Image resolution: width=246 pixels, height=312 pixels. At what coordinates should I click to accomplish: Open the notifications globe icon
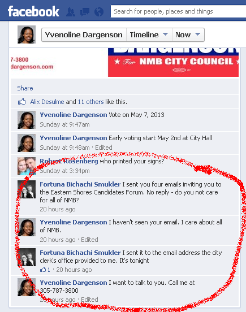click(99, 12)
